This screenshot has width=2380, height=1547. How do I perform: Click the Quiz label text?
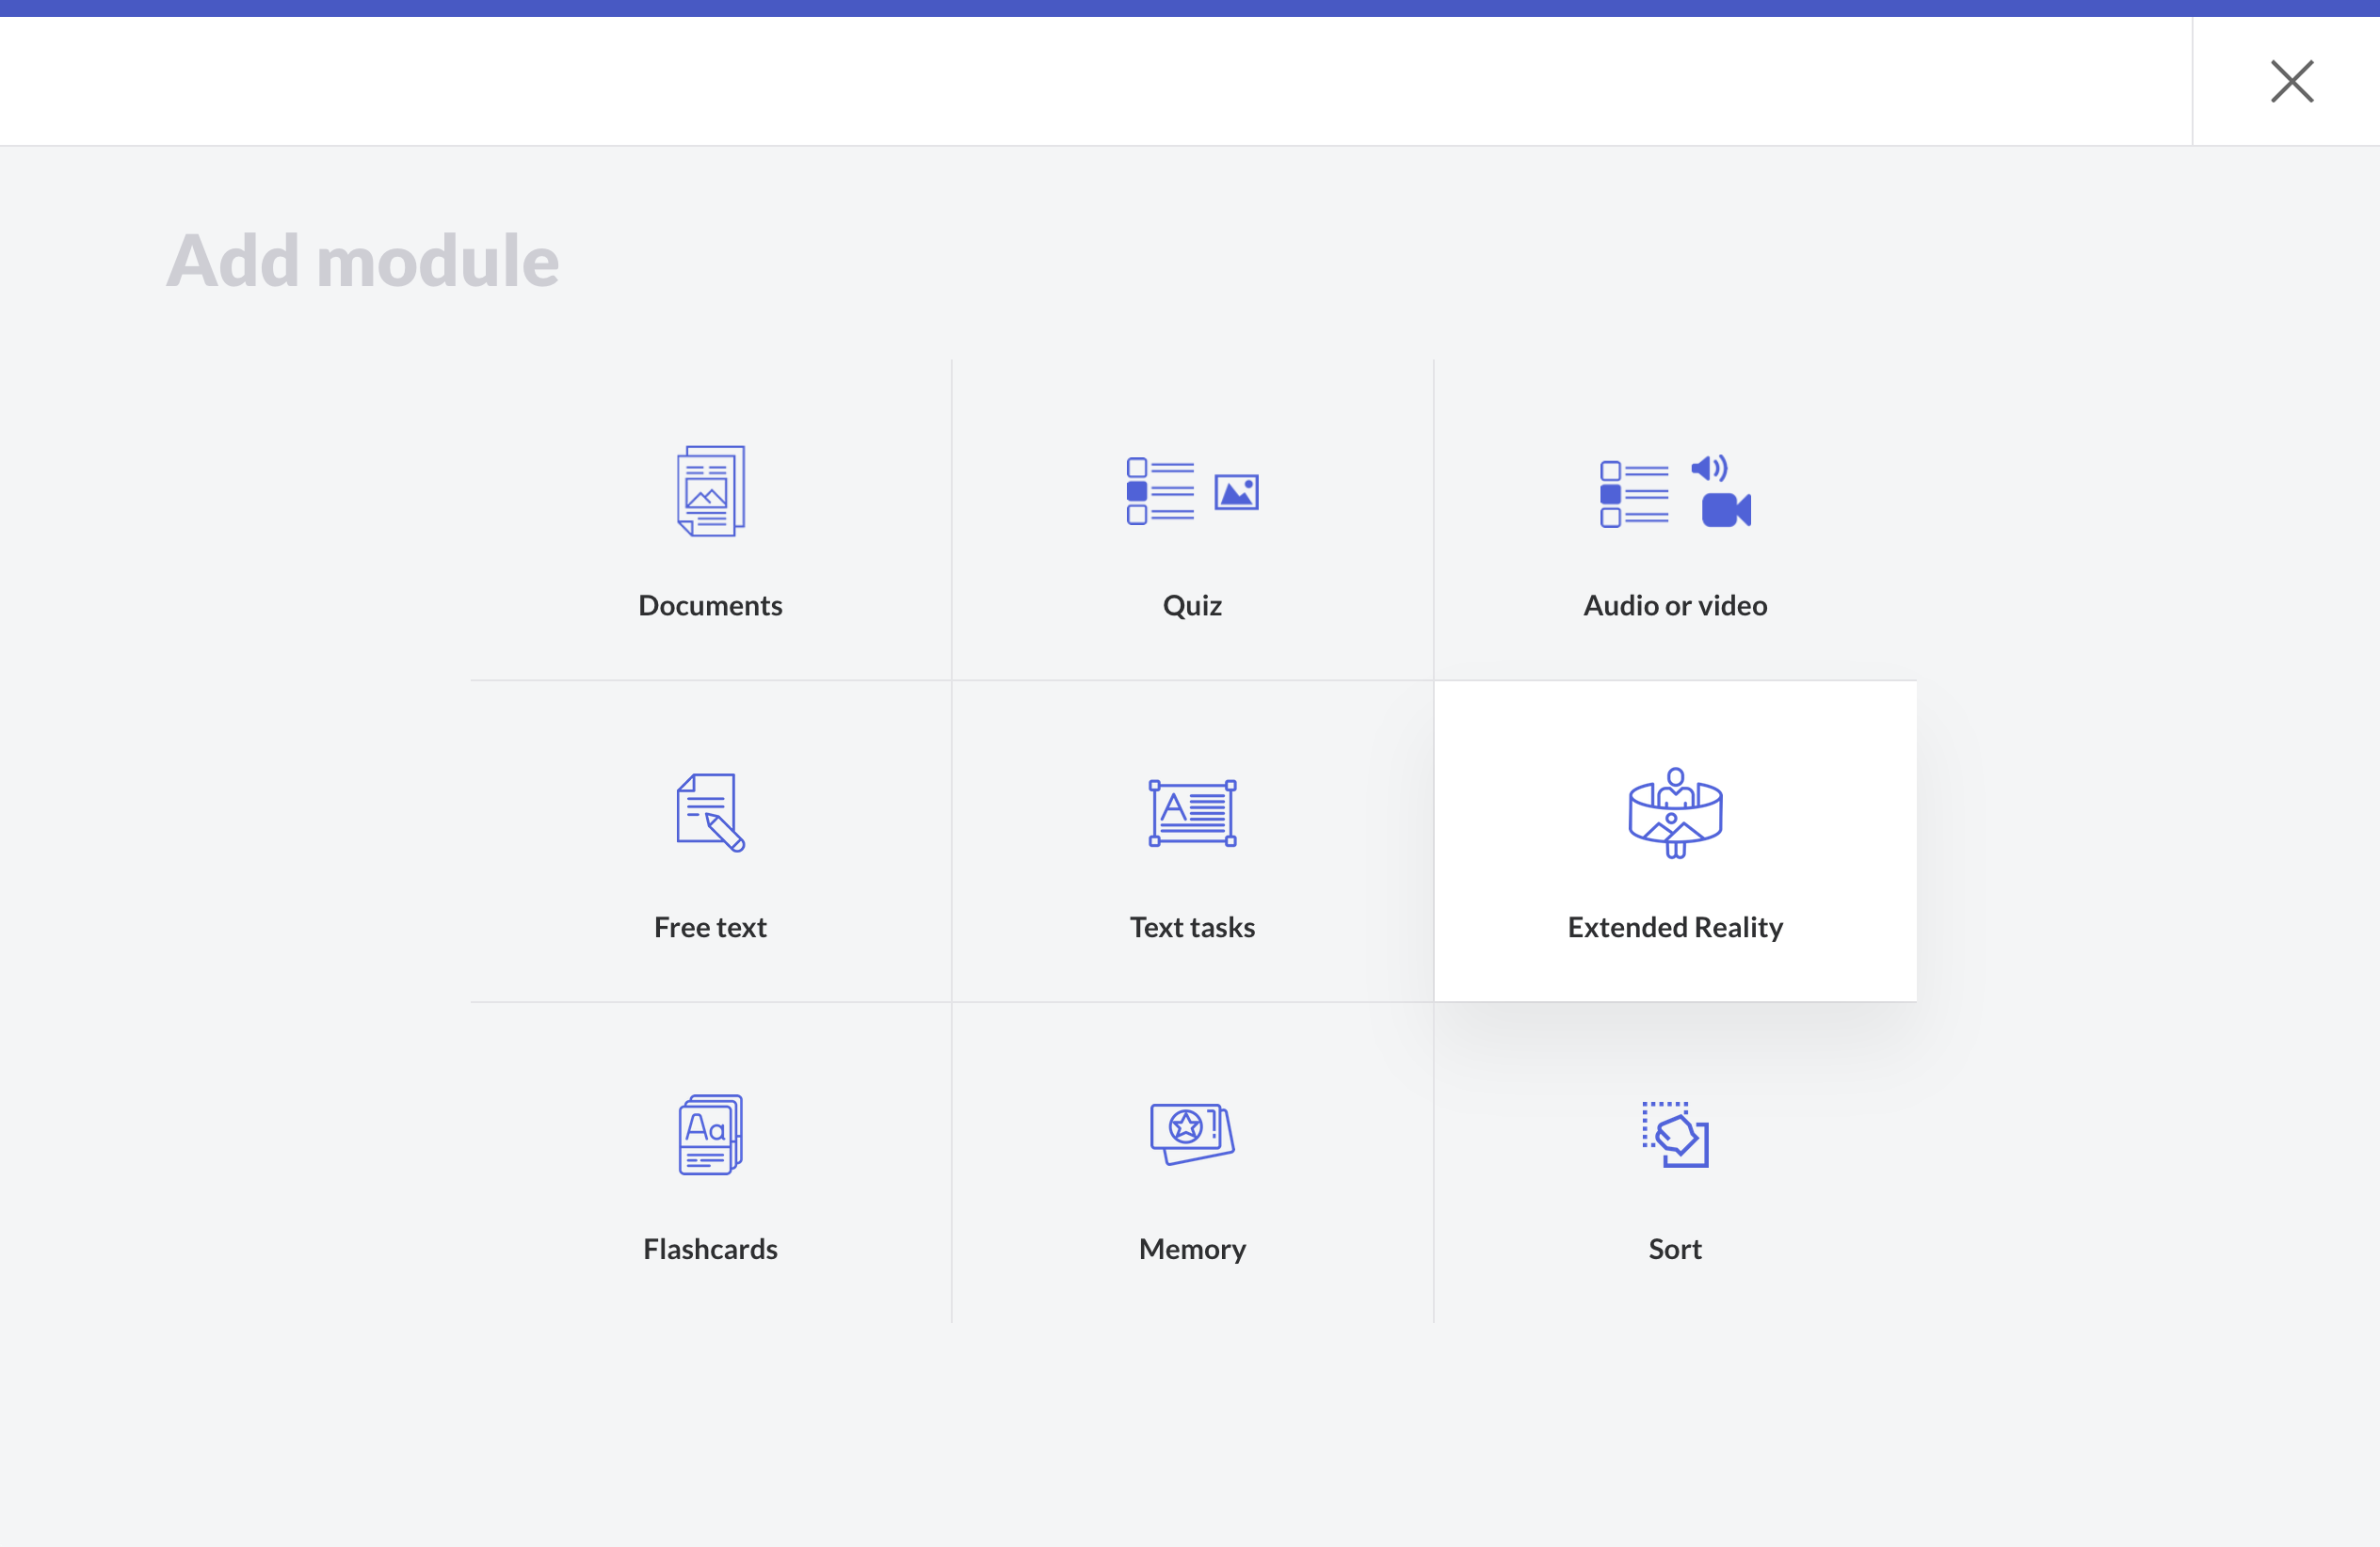click(1192, 606)
